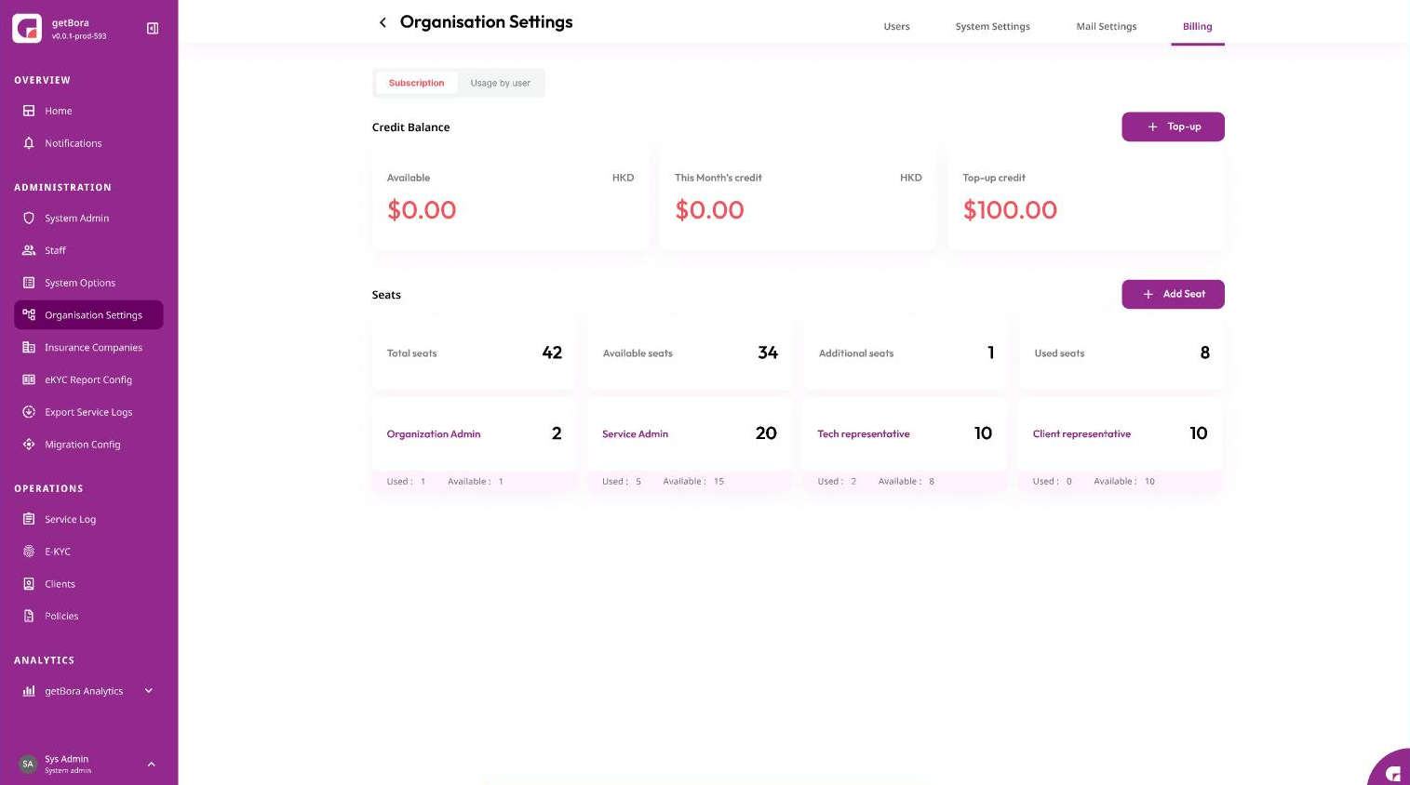Click the Client representative seat label
Image resolution: width=1410 pixels, height=785 pixels.
(x=1081, y=433)
